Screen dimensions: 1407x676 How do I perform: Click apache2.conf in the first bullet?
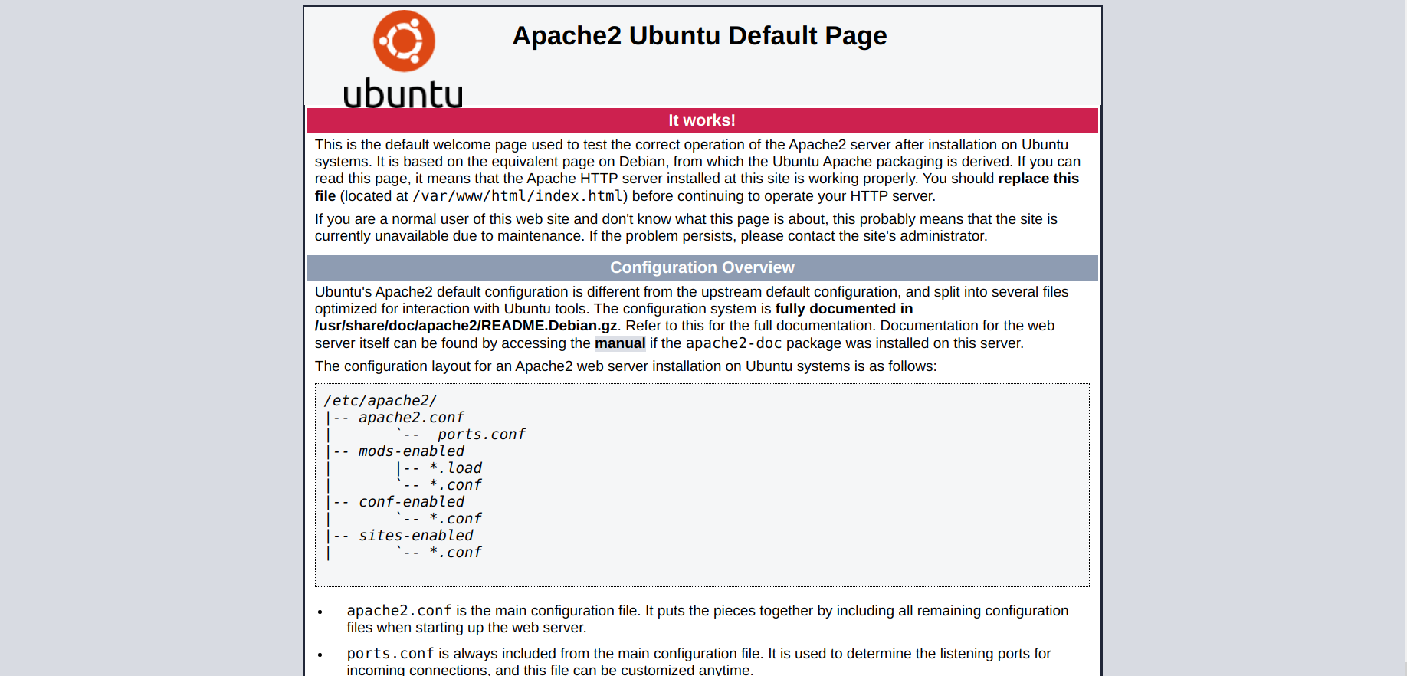(x=399, y=611)
